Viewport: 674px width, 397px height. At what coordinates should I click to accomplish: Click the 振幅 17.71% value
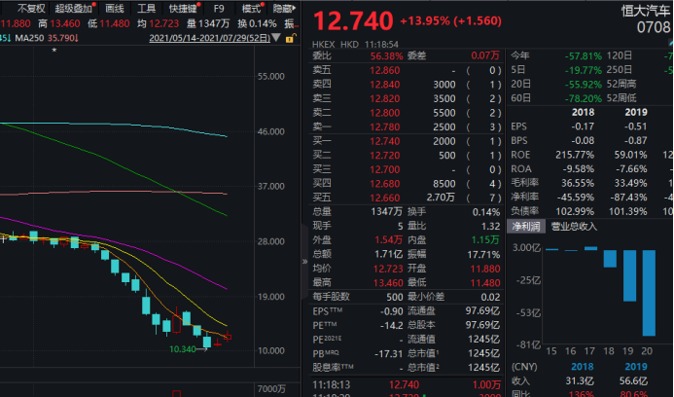(x=483, y=255)
